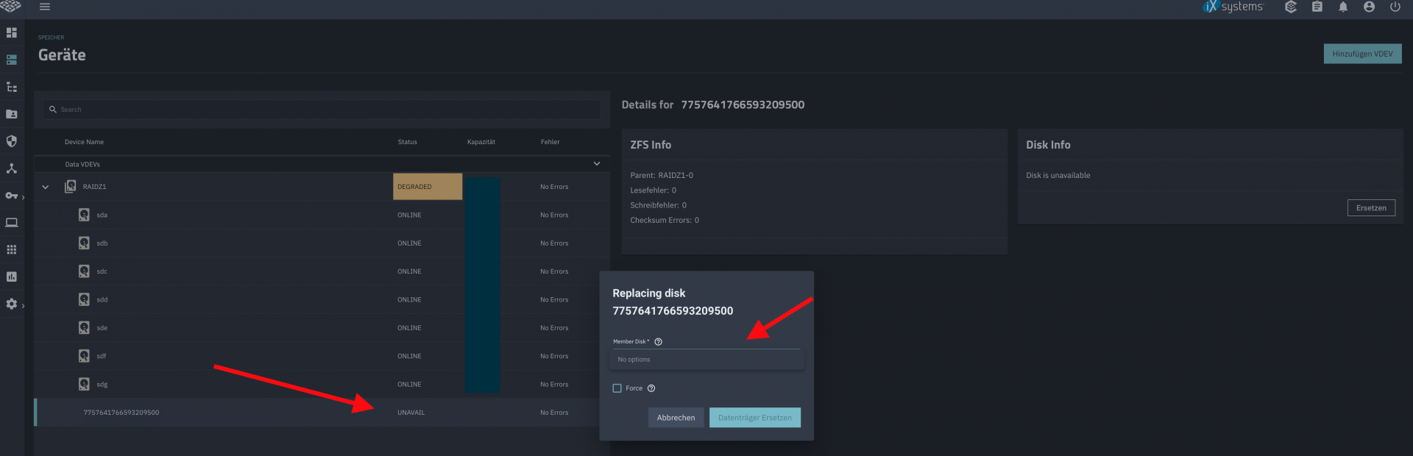Click Abbrechen in the dialog
This screenshot has height=456, width=1413.
point(676,418)
